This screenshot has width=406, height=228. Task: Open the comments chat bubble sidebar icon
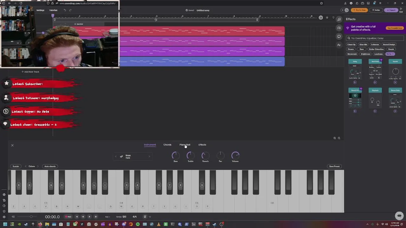[339, 36]
